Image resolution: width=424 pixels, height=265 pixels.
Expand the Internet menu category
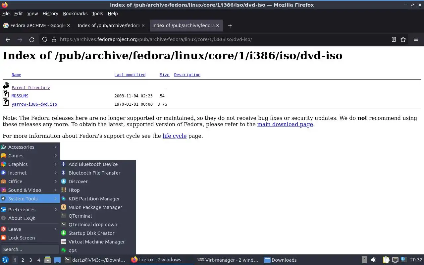pos(30,173)
